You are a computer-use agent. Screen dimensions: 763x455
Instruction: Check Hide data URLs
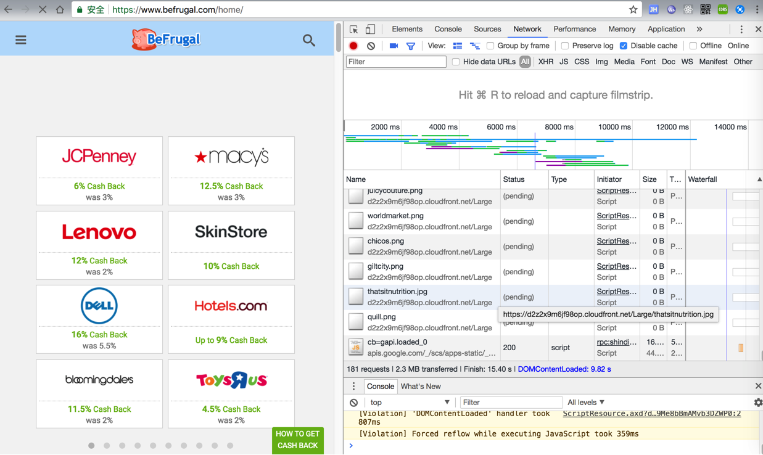[456, 62]
